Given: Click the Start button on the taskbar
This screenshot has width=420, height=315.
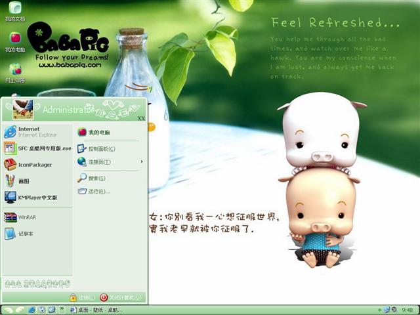Looking at the screenshot, I should coord(13,310).
